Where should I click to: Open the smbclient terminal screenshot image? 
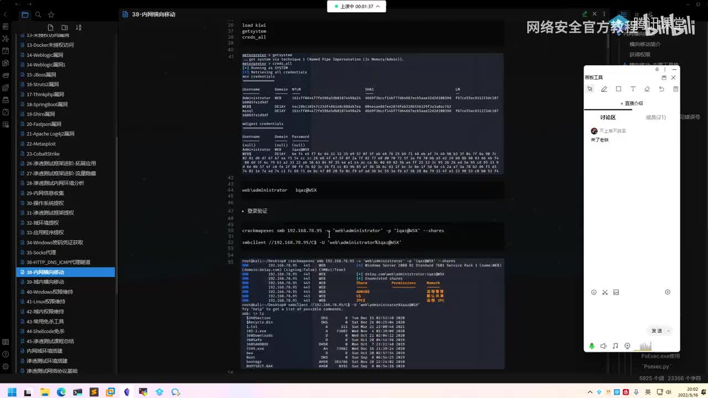tap(372, 313)
